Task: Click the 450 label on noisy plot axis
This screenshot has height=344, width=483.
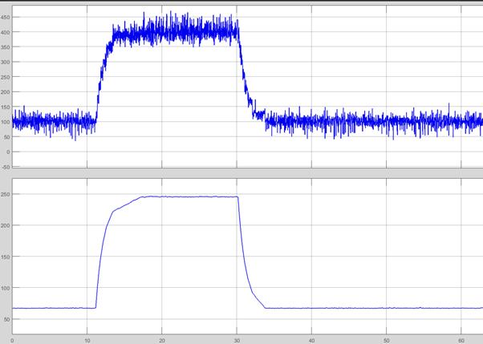Action: [x=5, y=18]
